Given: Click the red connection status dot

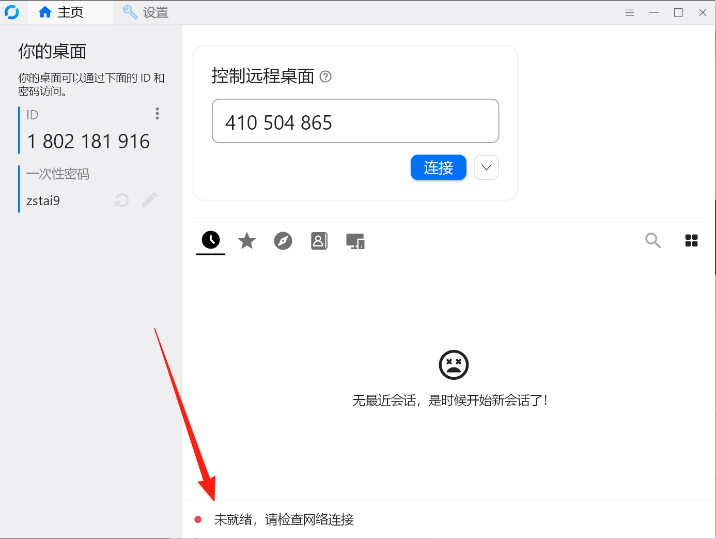Looking at the screenshot, I should [x=198, y=519].
